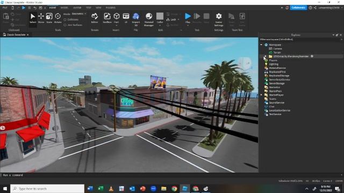Screen dimensions: 344x193
Task: Open the Play mode dropdown arrow
Action: (x=188, y=25)
